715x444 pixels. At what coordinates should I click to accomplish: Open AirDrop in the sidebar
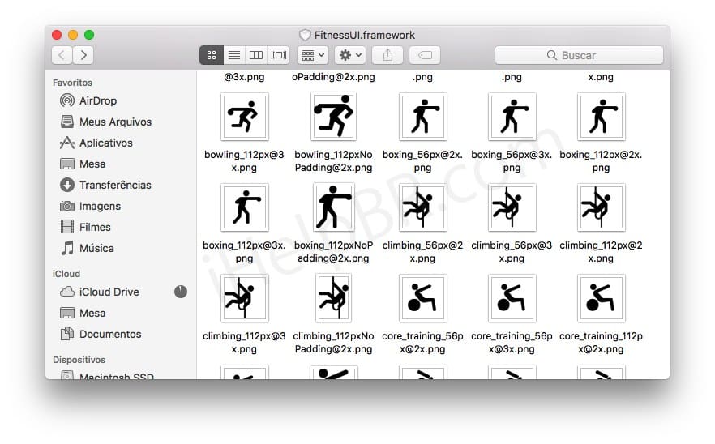click(97, 100)
